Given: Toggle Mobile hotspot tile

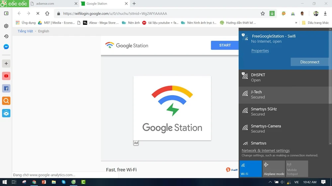Looking at the screenshot, I should [297, 169].
